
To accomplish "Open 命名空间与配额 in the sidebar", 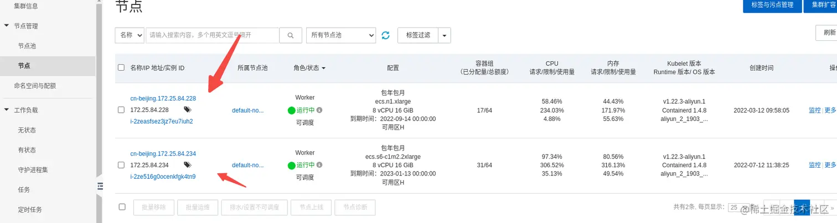I will pos(35,86).
